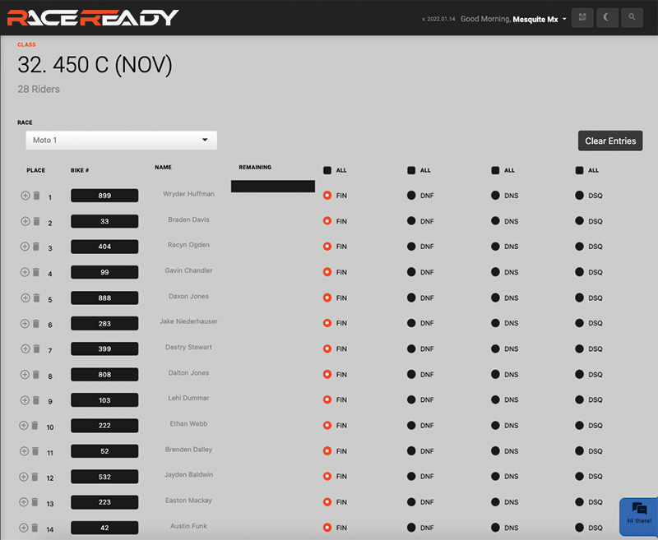This screenshot has height=540, width=658.
Task: Select DSQ for Racyn Ogden
Action: (579, 246)
